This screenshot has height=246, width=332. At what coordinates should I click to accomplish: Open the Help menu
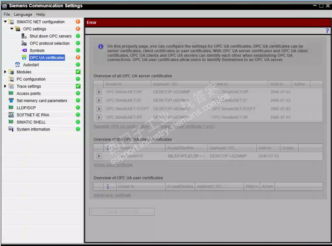pos(40,14)
